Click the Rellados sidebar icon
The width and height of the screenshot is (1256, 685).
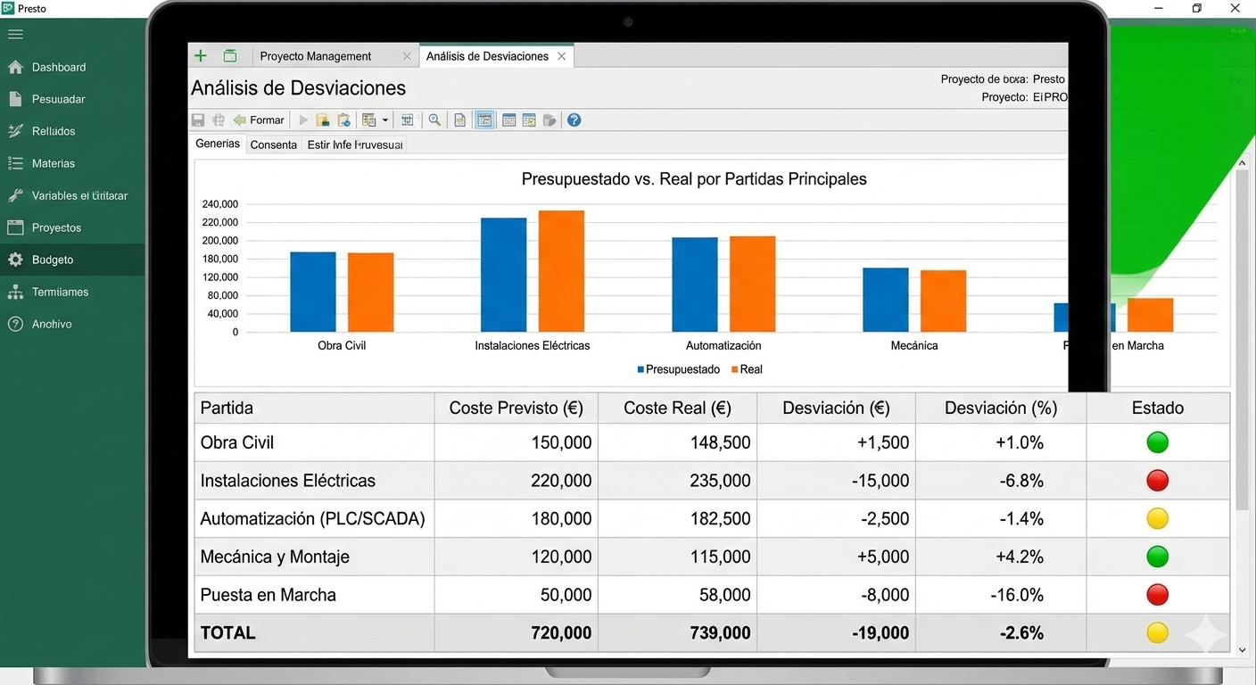point(15,131)
